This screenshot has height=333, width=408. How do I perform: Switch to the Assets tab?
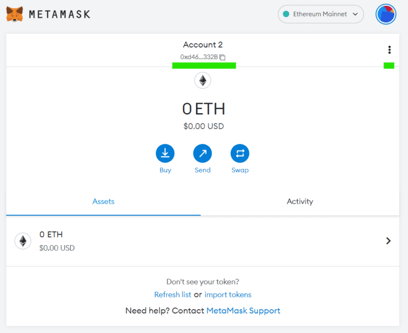pyautogui.click(x=103, y=202)
